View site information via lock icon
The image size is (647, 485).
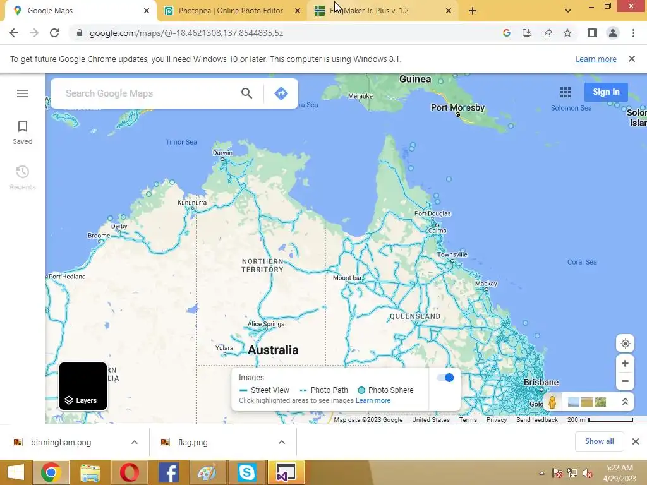pos(80,33)
